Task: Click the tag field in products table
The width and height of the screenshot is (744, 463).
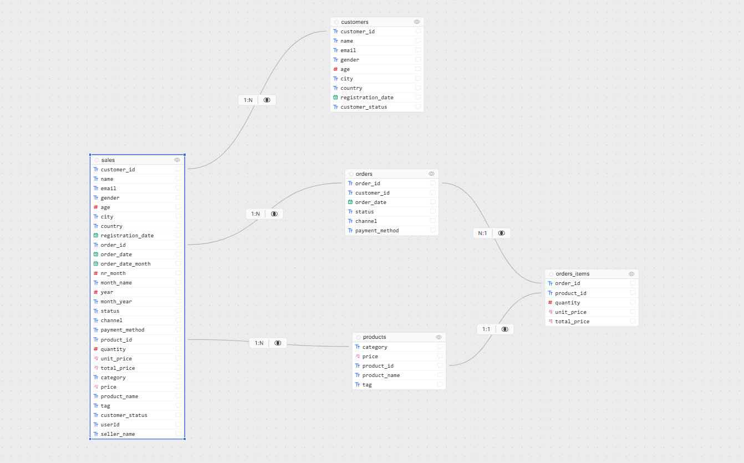Action: coord(367,385)
